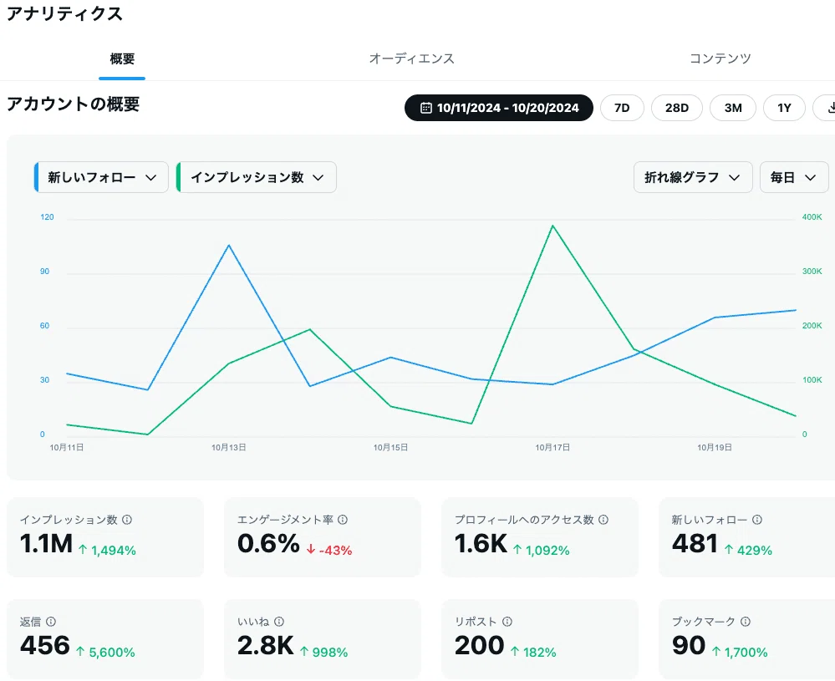The height and width of the screenshot is (681, 835).
Task: Open the 10/11/2024 - 10/20/2024 date picker
Action: tap(499, 108)
